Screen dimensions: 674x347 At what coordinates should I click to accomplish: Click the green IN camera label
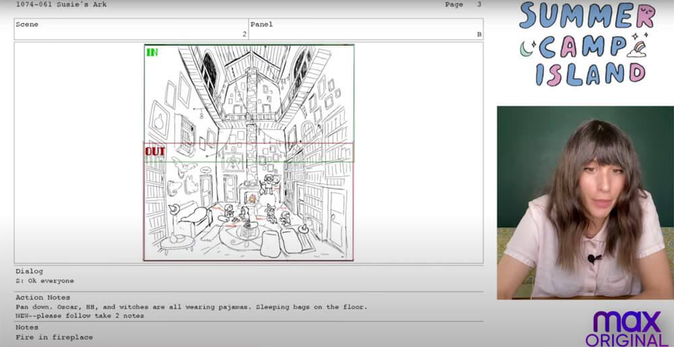coord(152,53)
